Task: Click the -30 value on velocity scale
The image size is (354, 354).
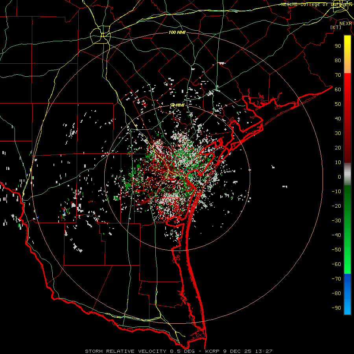Action: (x=336, y=221)
